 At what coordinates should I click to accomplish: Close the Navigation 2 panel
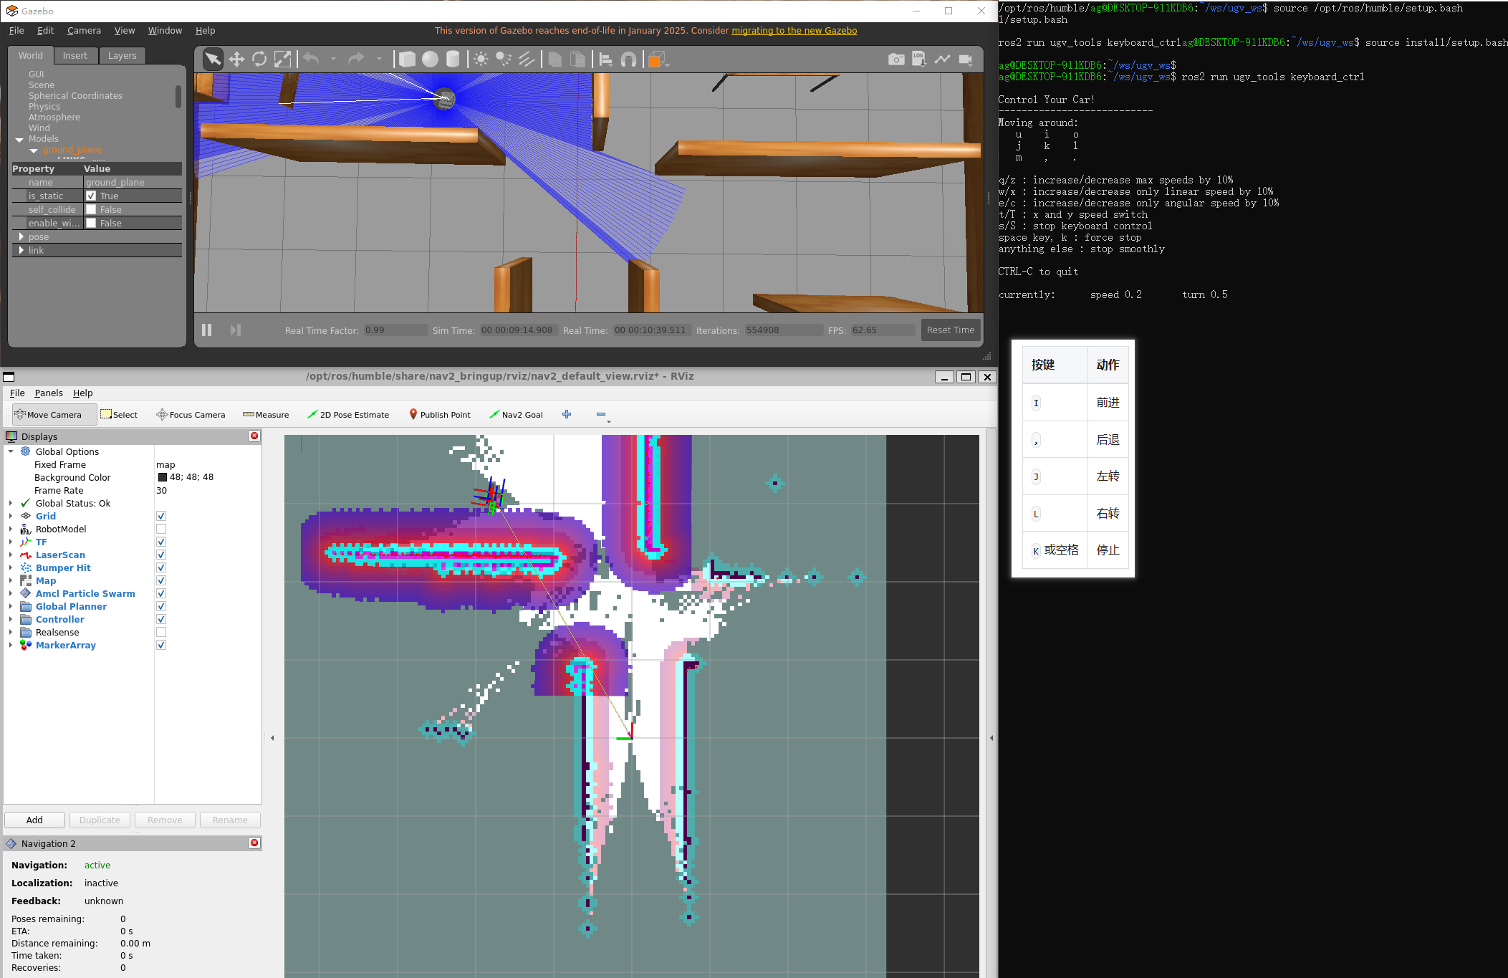(x=254, y=843)
